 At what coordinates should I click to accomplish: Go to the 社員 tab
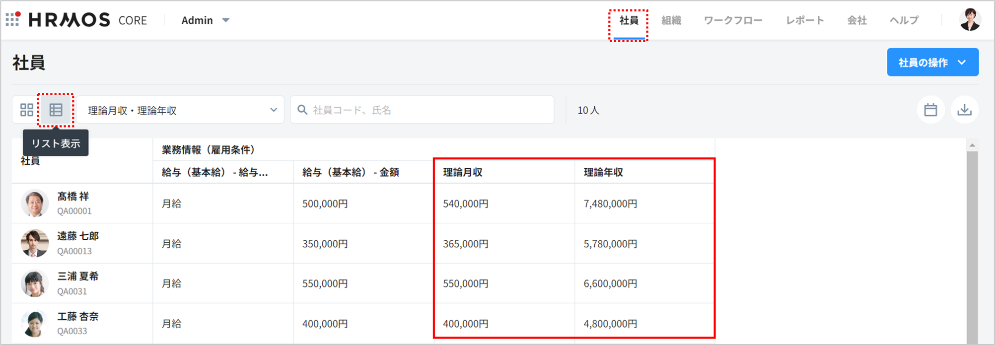[x=629, y=20]
